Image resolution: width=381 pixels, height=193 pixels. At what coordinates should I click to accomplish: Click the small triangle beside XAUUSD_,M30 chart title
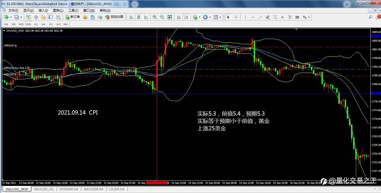pyautogui.click(x=4, y=31)
